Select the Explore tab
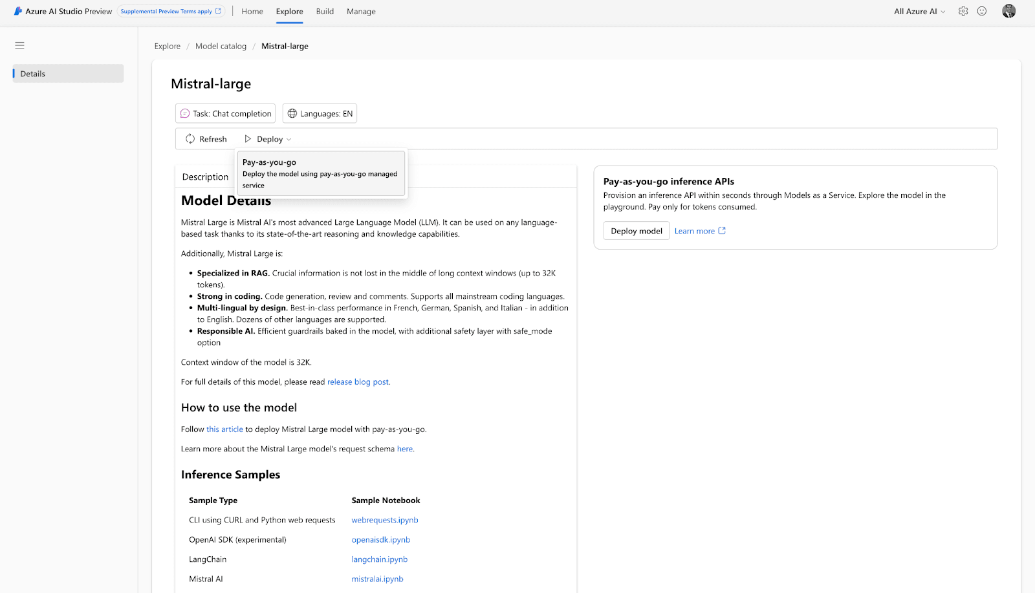Screen dimensions: 1035x593 point(289,11)
